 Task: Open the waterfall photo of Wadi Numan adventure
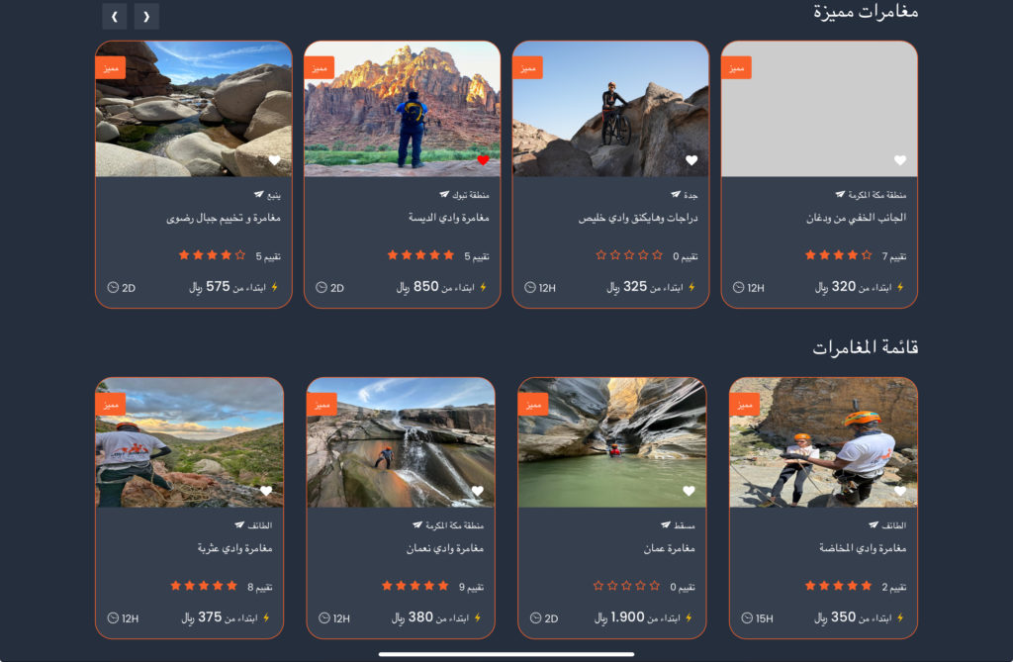coord(401,442)
